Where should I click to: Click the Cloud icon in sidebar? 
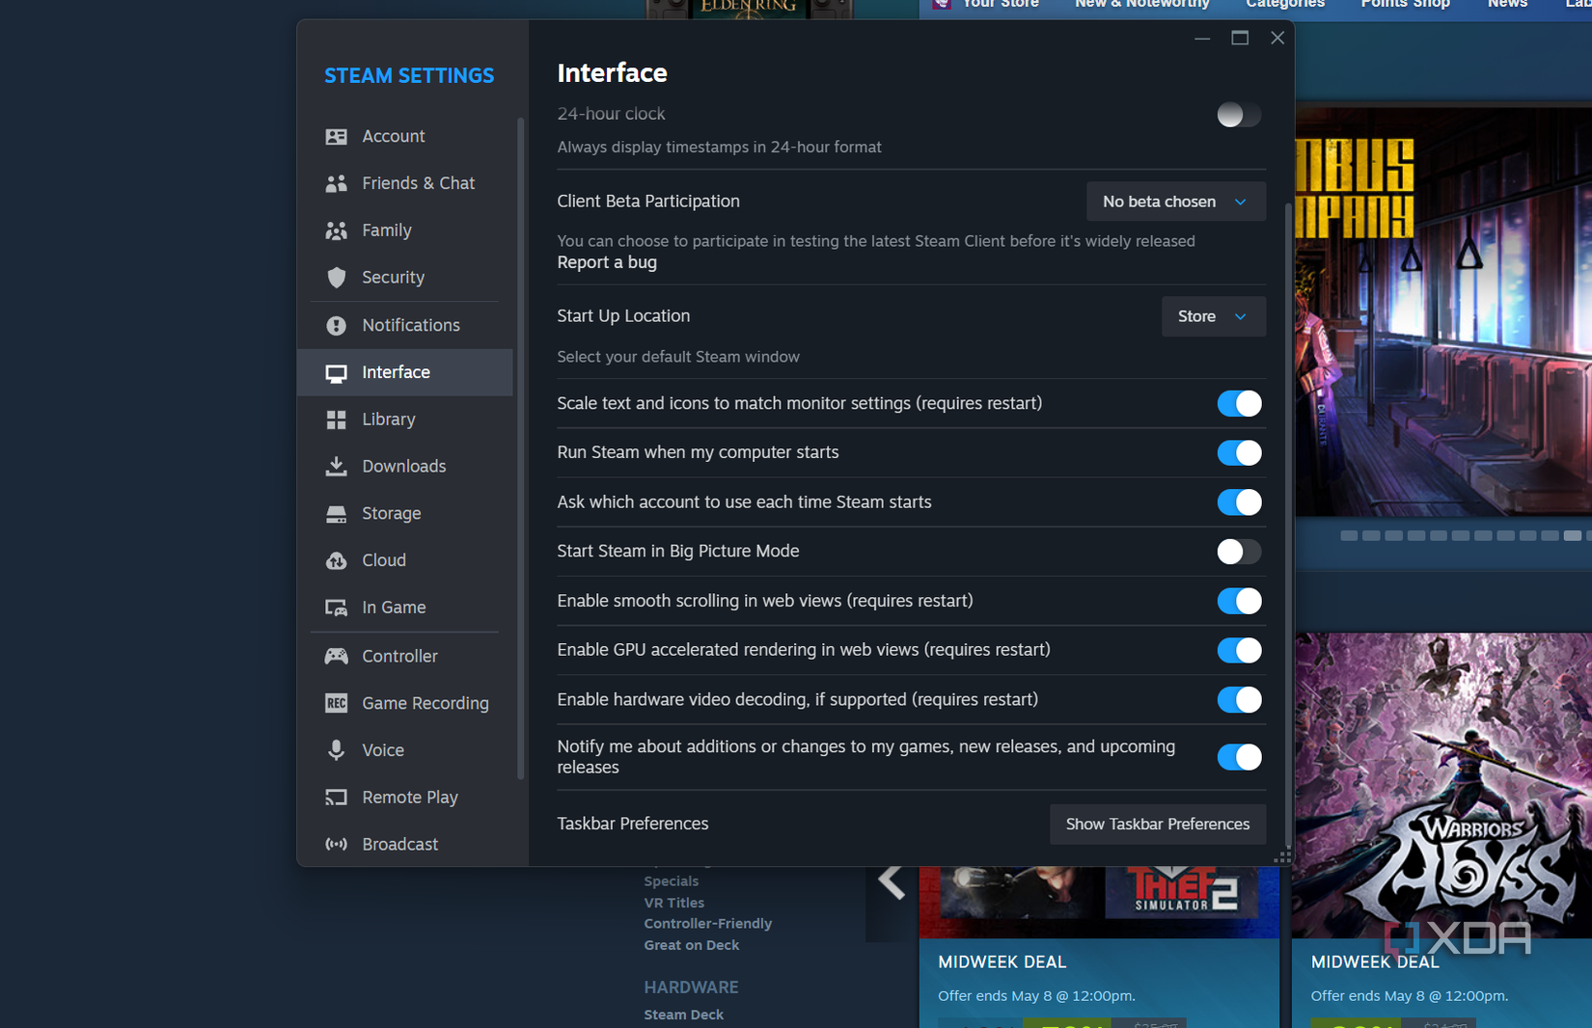point(336,561)
